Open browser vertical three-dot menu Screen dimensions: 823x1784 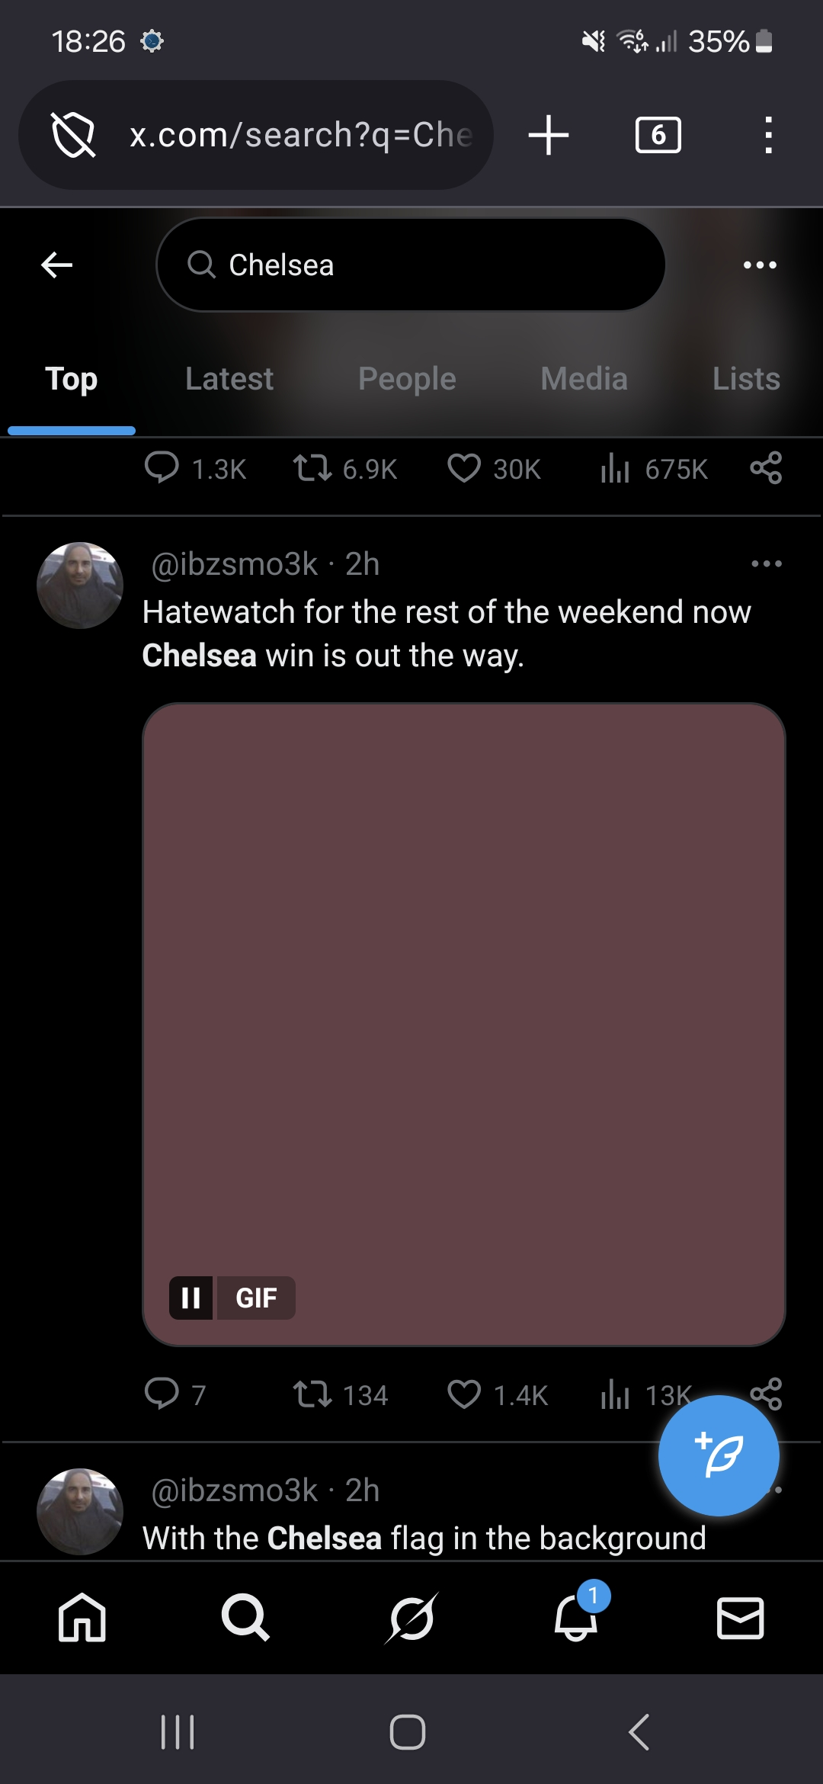(x=768, y=135)
